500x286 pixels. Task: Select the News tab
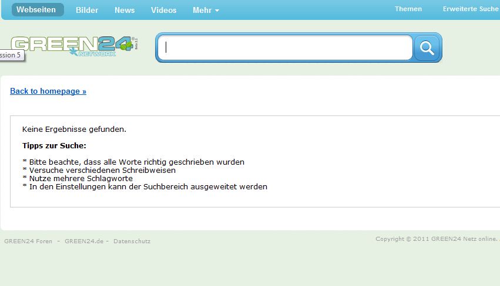125,10
